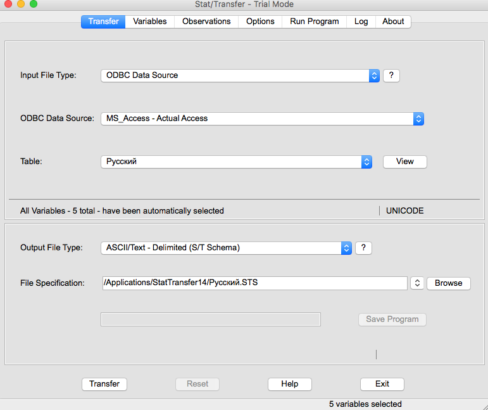Image resolution: width=488 pixels, height=410 pixels.
Task: Click the File Specification path field
Action: click(x=254, y=283)
